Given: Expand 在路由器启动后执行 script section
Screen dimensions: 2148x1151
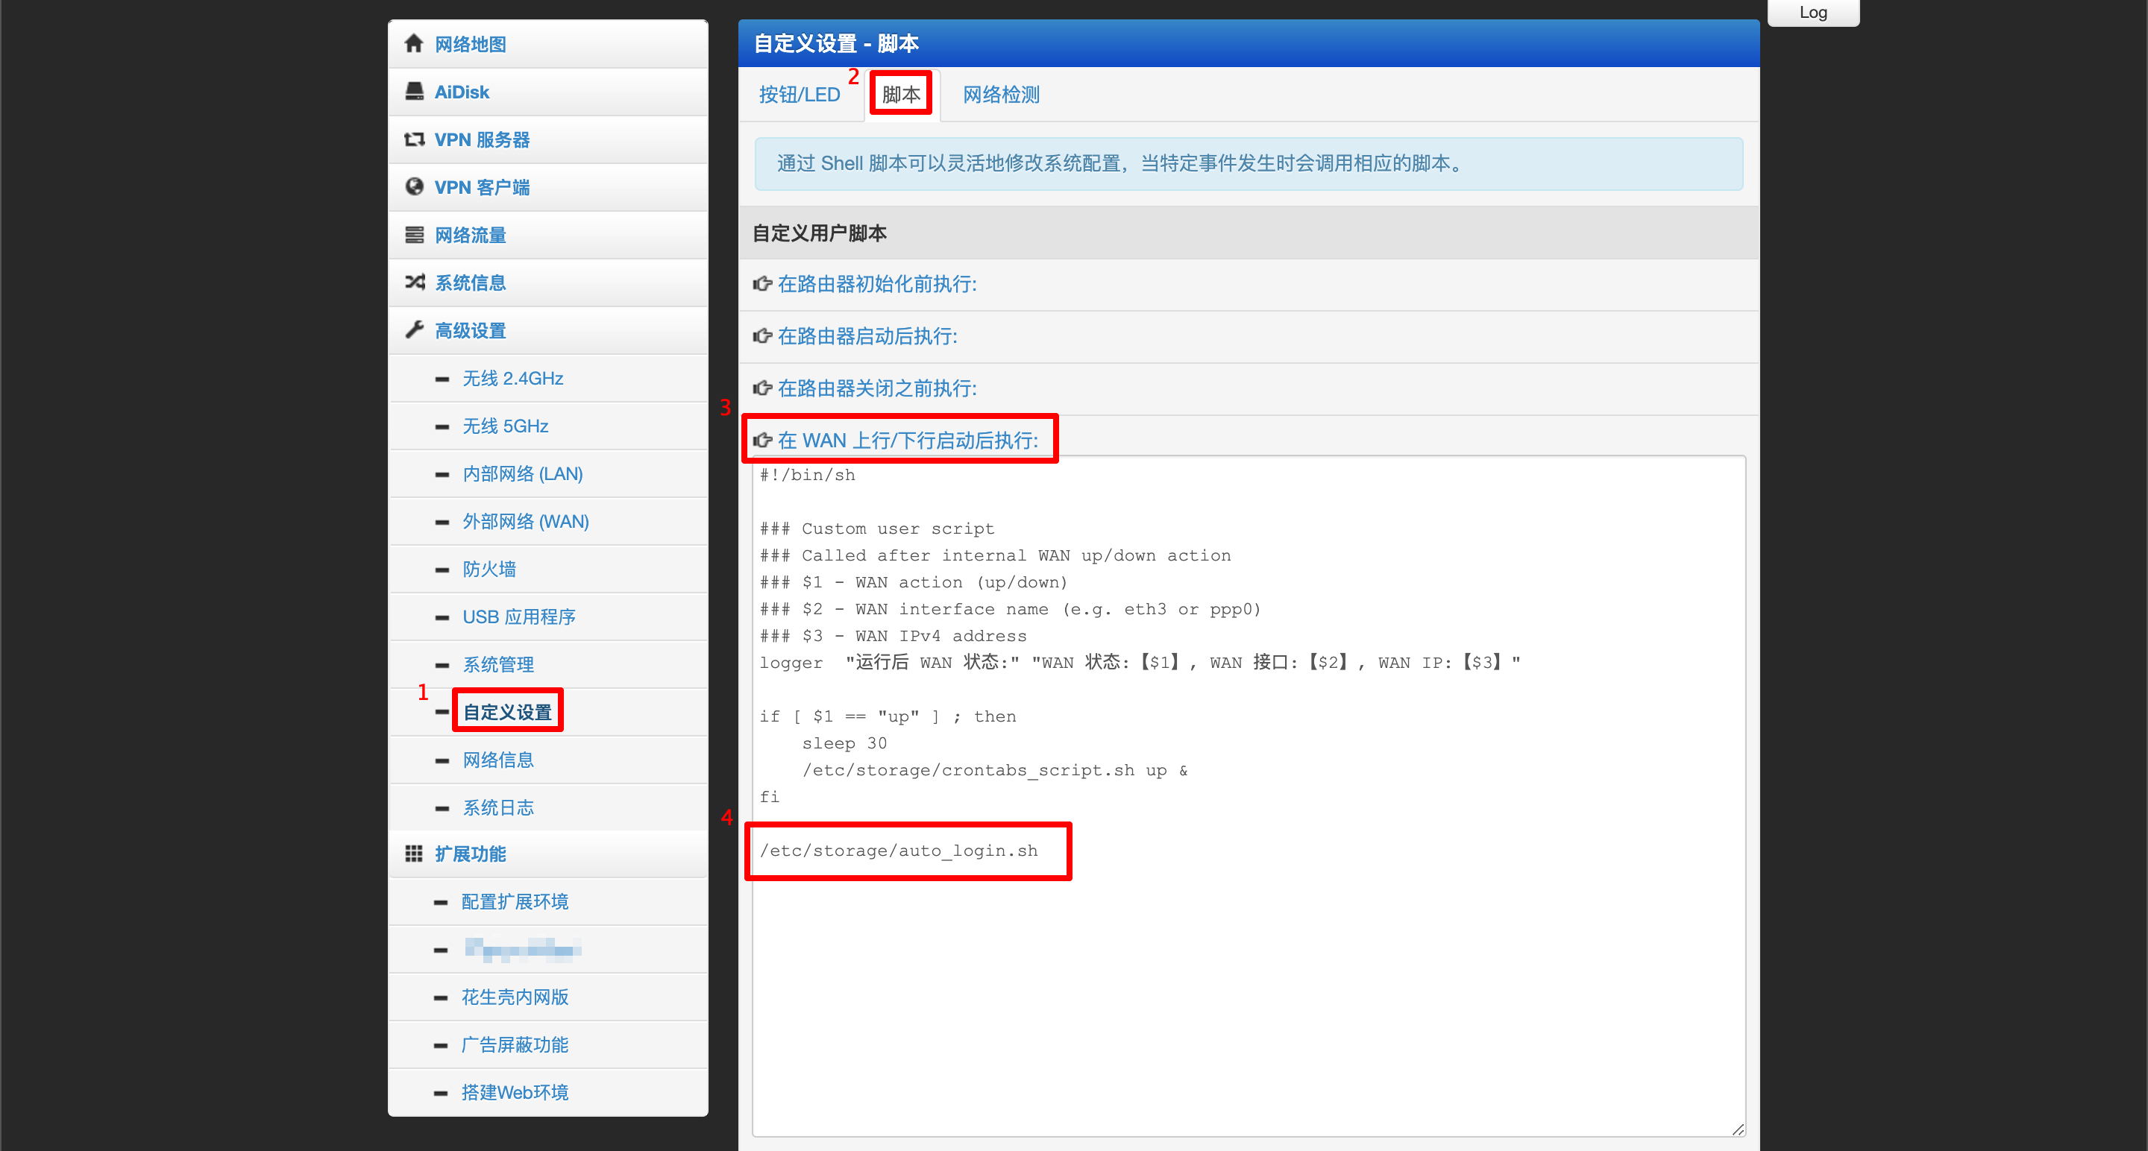Looking at the screenshot, I should tap(867, 336).
